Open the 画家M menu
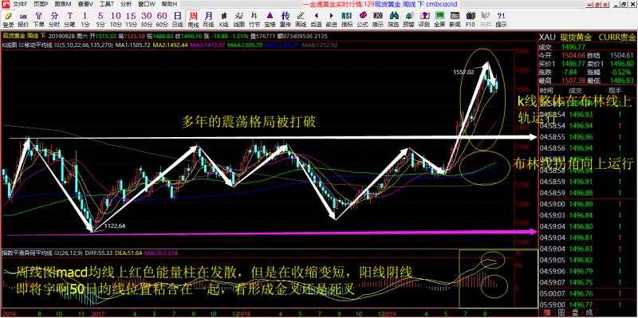638x318 pixels. [x=63, y=4]
